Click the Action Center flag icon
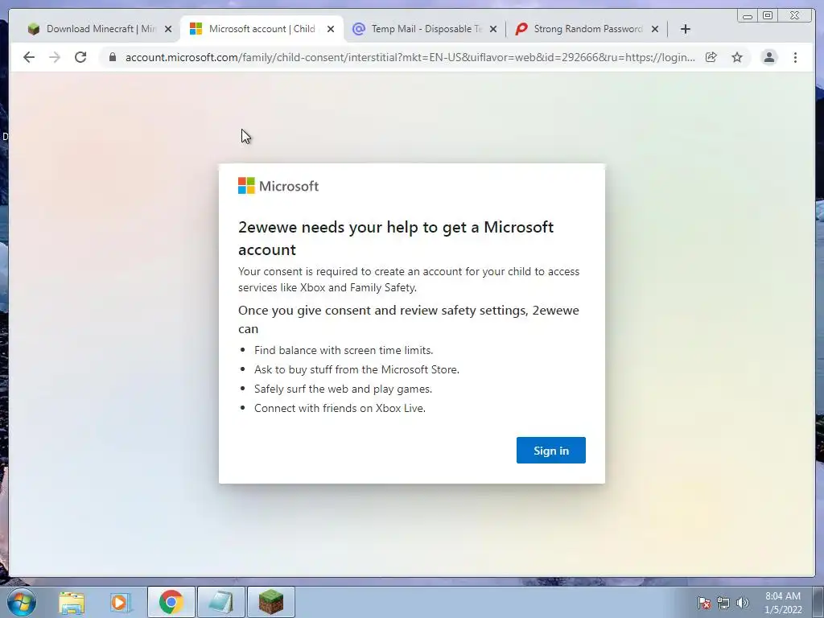The image size is (824, 618). [704, 603]
